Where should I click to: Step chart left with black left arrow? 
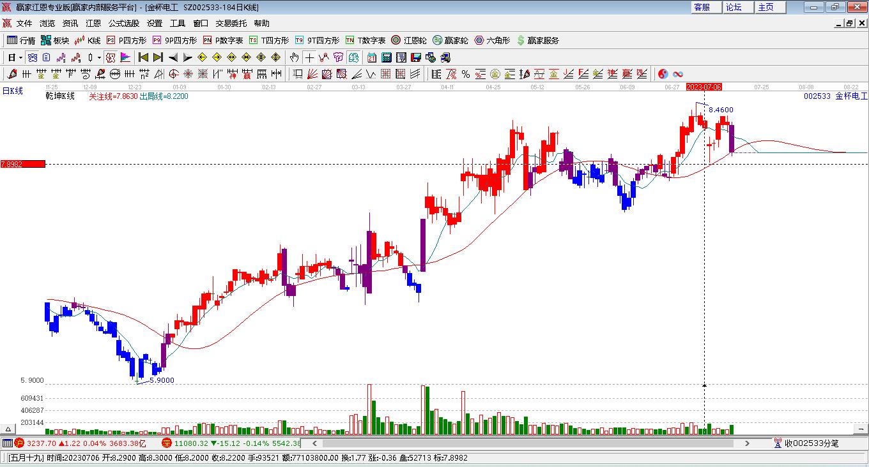point(173,57)
